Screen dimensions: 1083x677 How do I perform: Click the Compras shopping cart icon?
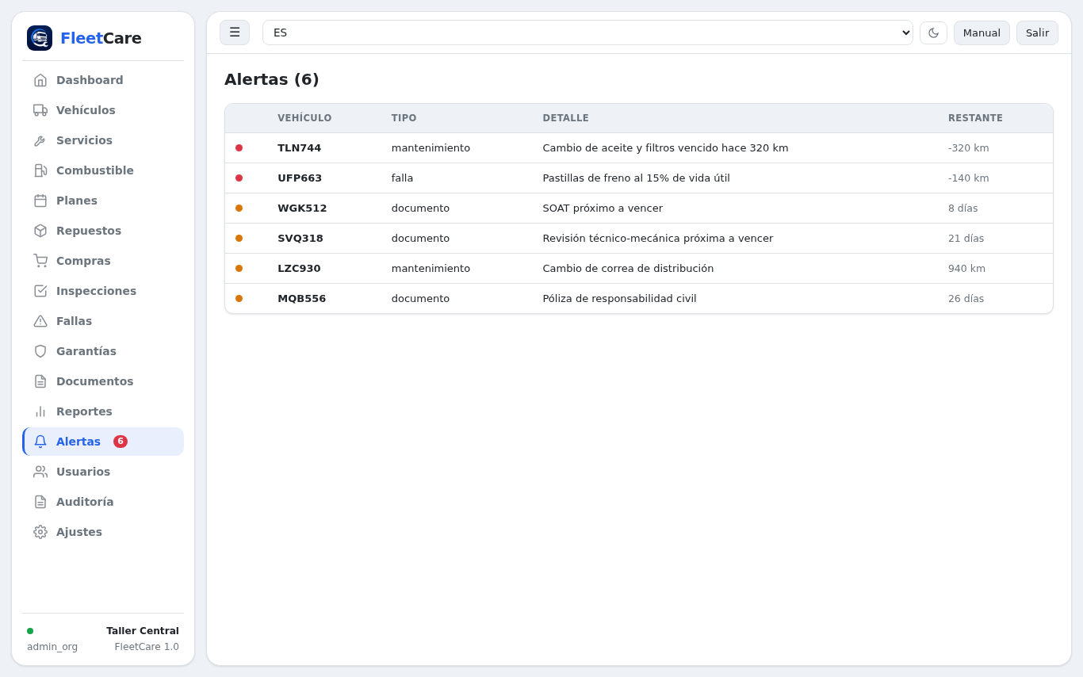(x=40, y=261)
